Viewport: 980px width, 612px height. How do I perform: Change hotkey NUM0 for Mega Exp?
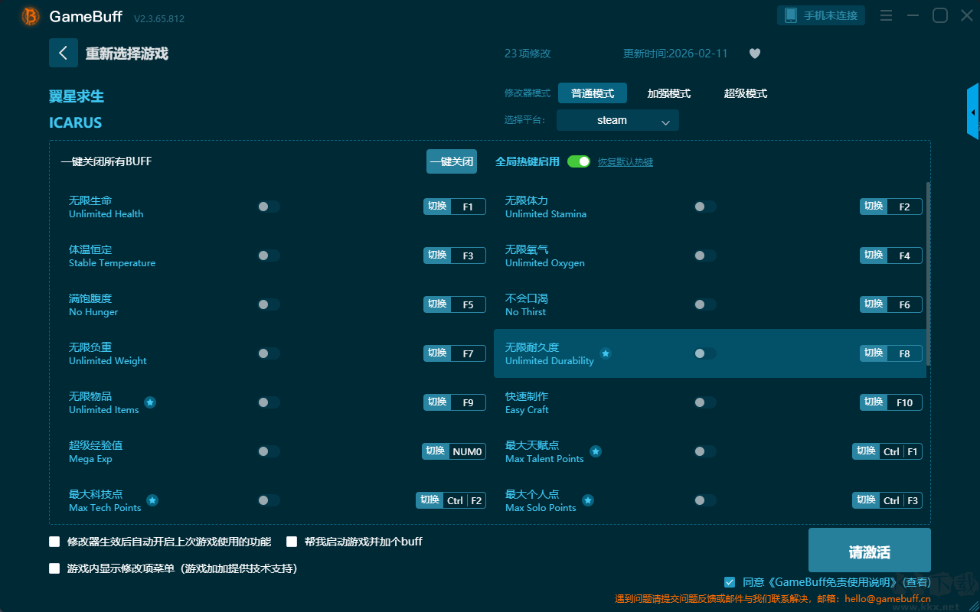(x=454, y=451)
